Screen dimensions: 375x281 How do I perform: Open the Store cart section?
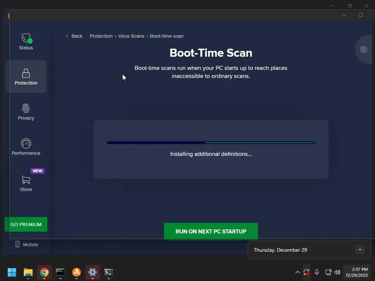26,184
